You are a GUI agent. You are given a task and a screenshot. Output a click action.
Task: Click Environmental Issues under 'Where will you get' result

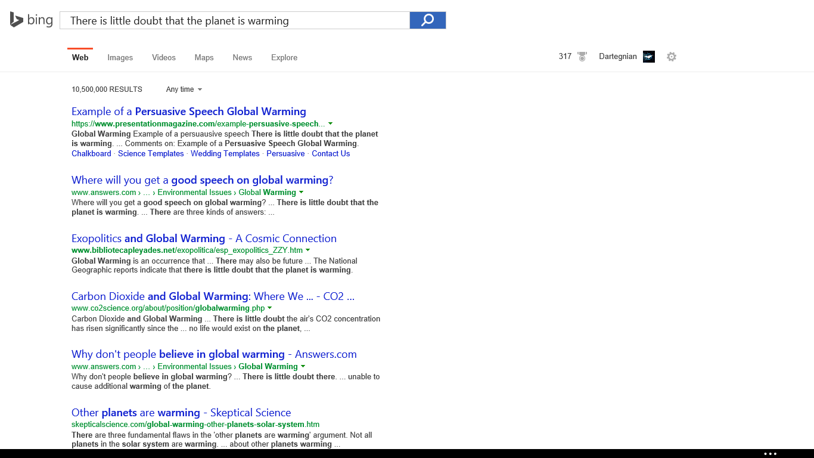pyautogui.click(x=194, y=193)
